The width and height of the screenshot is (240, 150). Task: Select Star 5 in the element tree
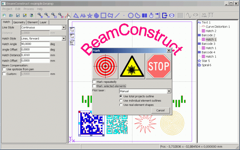pos(206,61)
